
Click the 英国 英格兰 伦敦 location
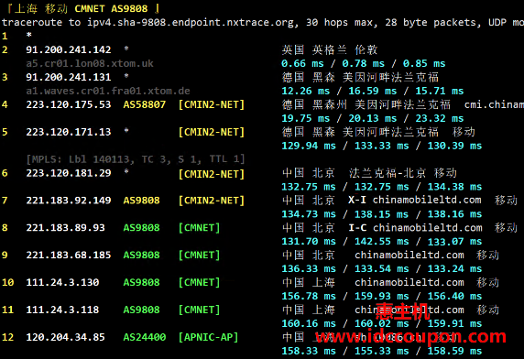330,50
